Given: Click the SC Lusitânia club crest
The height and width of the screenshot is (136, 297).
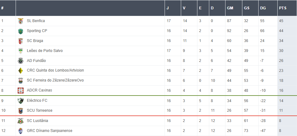Looking at the screenshot, I should coord(21,121).
